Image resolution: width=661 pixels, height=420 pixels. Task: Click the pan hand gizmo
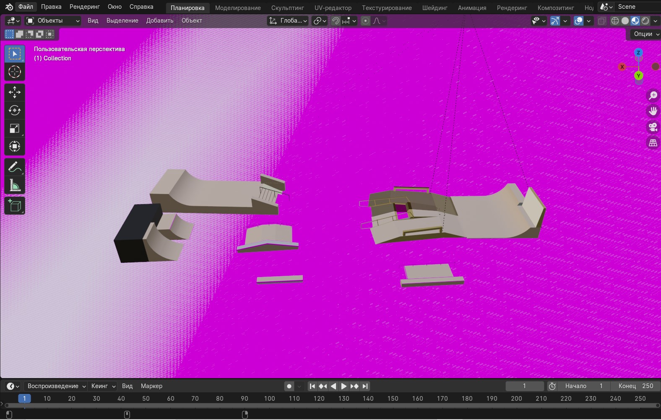[x=653, y=111]
